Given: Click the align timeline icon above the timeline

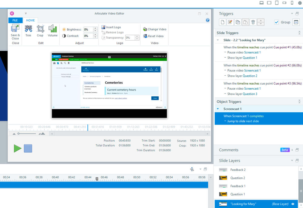Looking at the screenshot, I should [x=192, y=169].
